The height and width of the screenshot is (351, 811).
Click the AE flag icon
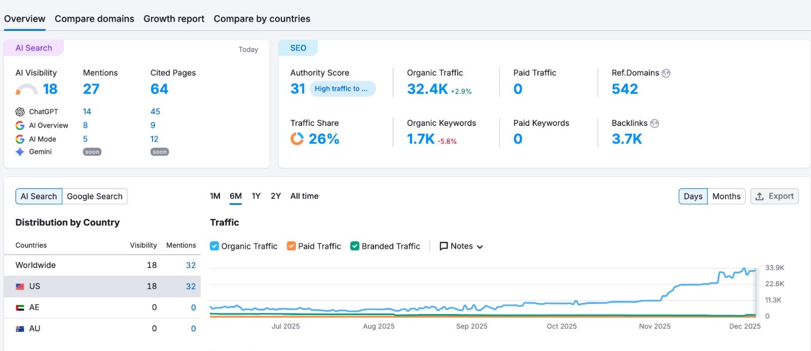pyautogui.click(x=20, y=308)
